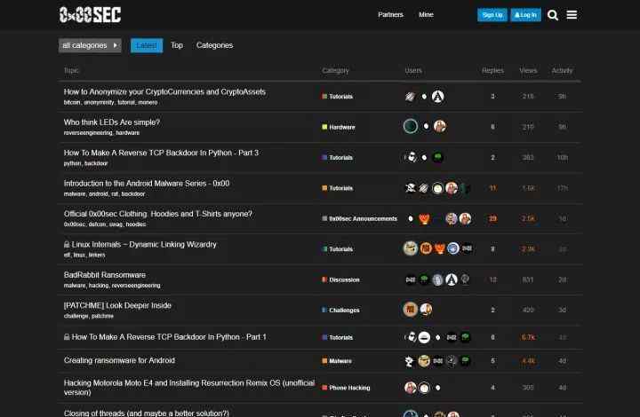Screen dimensions: 640x417
Task: Click first avatar on BadRabbit Ransomware row
Action: point(410,279)
